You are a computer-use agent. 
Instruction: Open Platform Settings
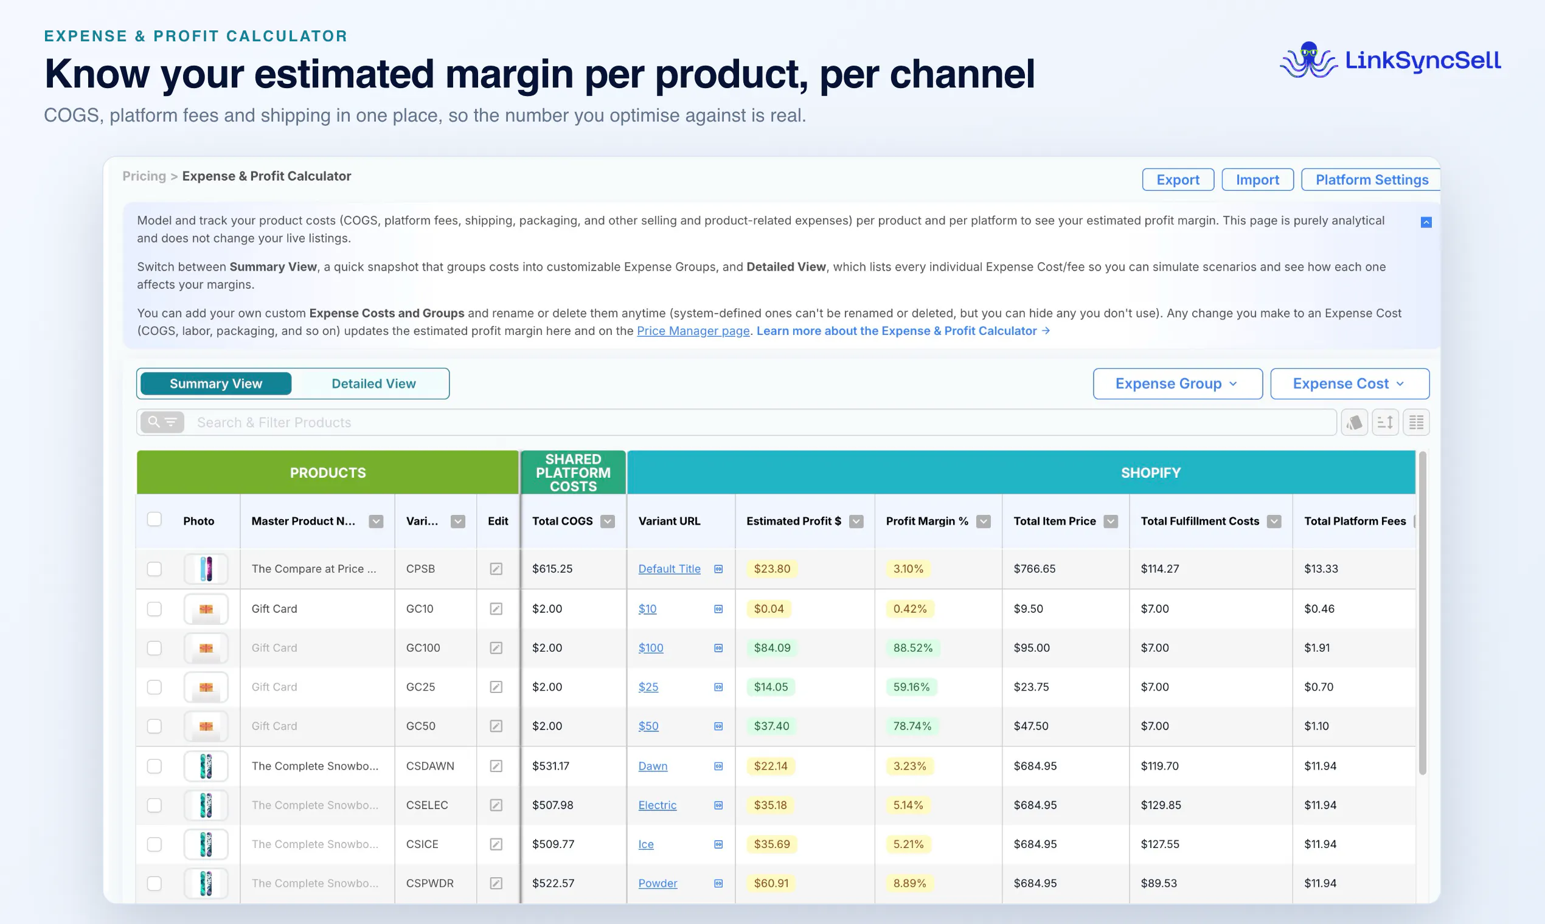tap(1371, 180)
